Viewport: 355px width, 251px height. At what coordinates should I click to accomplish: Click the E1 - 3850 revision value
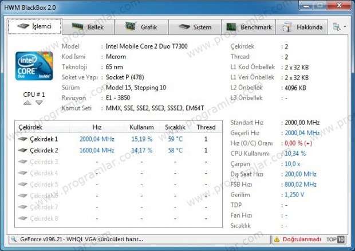(x=118, y=98)
